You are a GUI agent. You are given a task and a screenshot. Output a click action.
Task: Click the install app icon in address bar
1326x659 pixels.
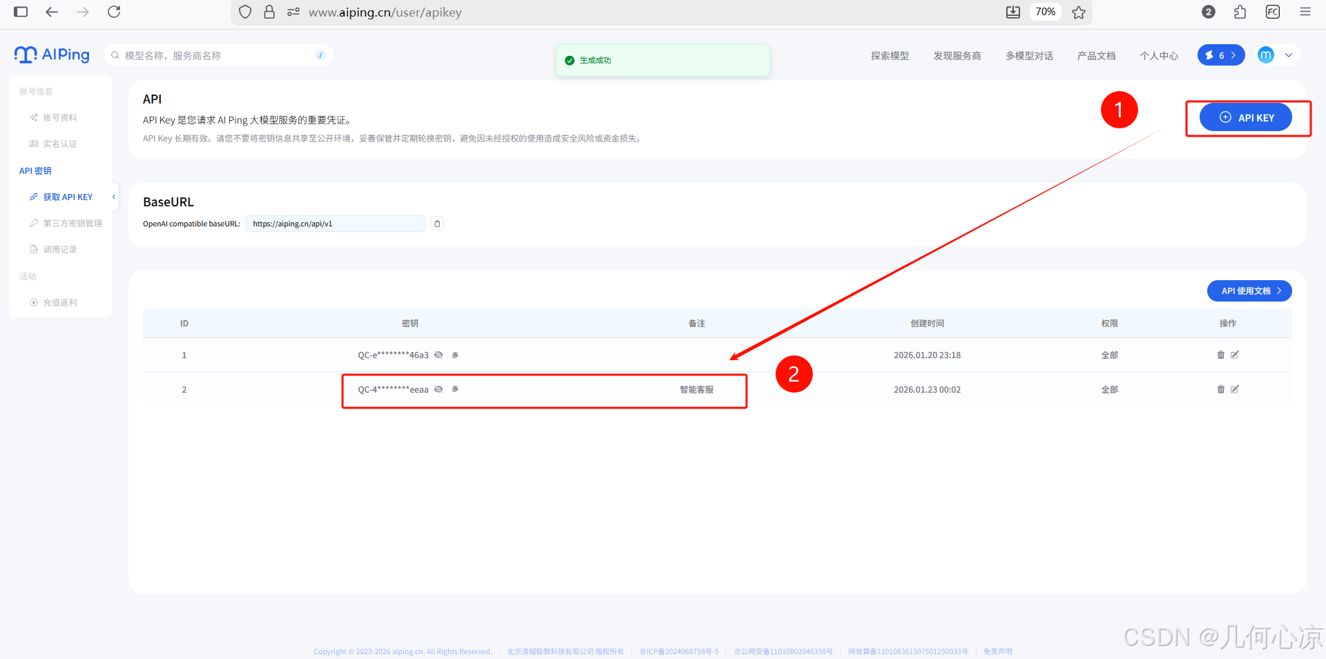click(x=1013, y=12)
